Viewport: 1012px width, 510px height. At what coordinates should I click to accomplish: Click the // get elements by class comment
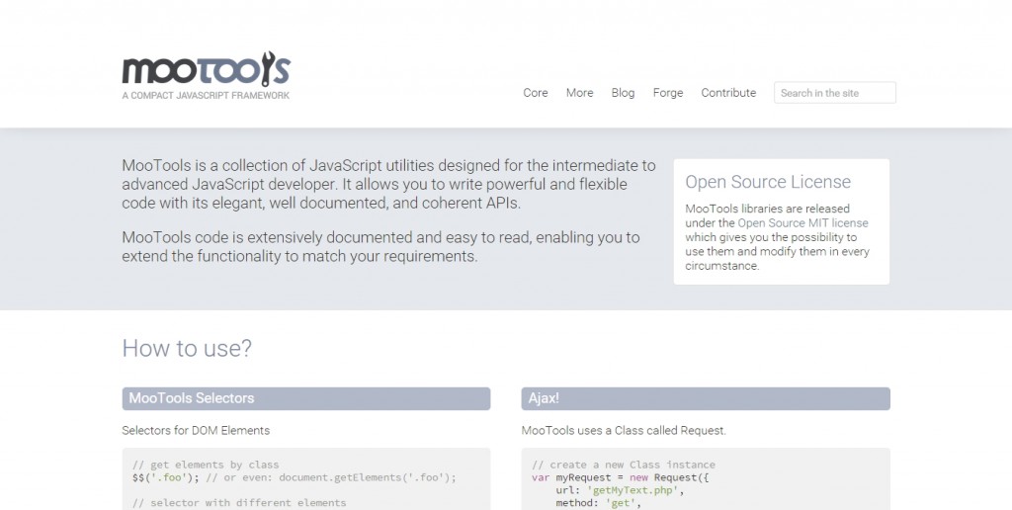[x=206, y=465]
